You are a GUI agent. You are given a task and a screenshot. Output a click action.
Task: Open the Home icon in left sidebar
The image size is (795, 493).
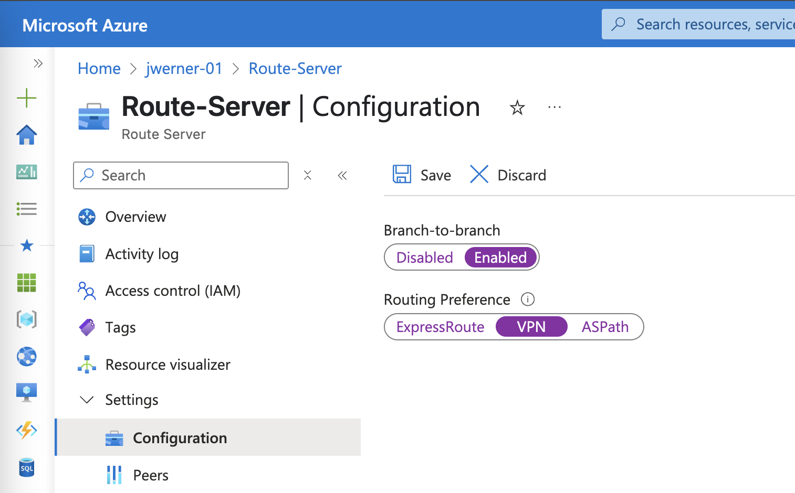(x=27, y=135)
